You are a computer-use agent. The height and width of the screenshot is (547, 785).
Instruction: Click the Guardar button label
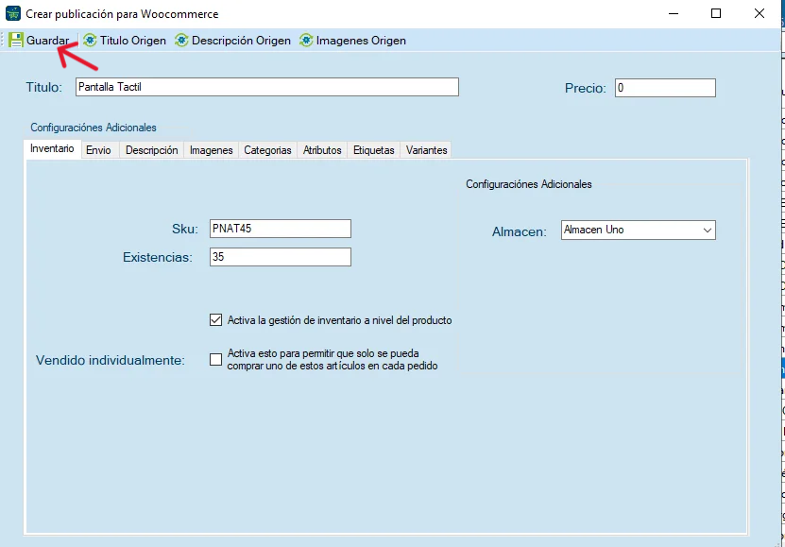coord(48,41)
